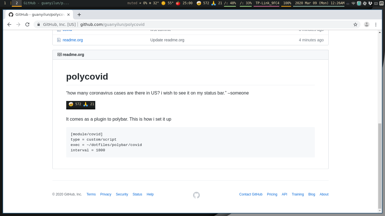Image resolution: width=385 pixels, height=216 pixels.
Task: Click the polycovid status bar screenshot image
Action: pyautogui.click(x=81, y=105)
